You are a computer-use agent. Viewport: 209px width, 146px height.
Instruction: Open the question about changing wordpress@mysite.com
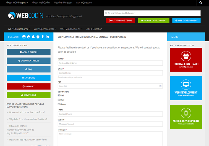(20, 129)
